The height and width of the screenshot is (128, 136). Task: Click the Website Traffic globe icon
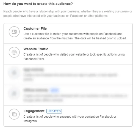[14, 52]
